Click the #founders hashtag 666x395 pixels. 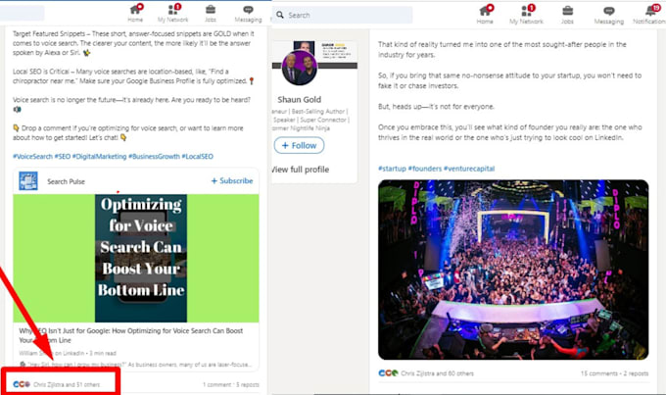coord(425,169)
